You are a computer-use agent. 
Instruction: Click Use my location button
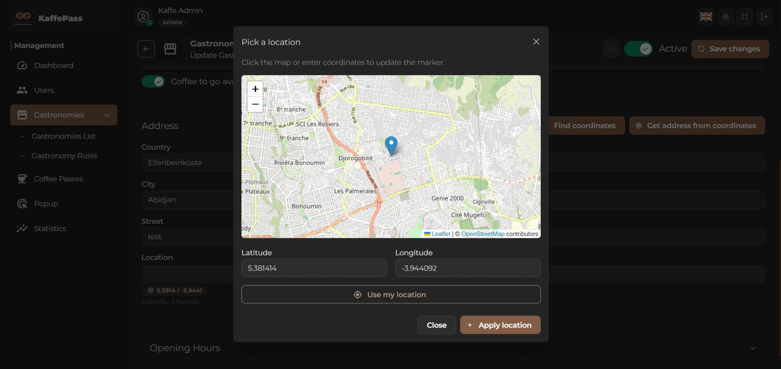[x=390, y=295]
